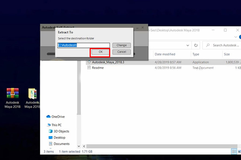Click the file list horizontal scrollbar thumb
The width and height of the screenshot is (241, 160).
[162, 146]
